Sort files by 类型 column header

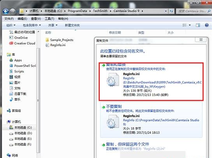click(141, 33)
